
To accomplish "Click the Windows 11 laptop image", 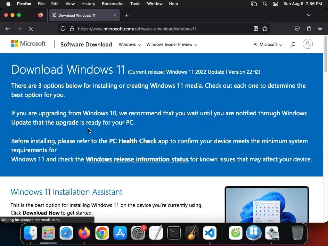I will 267,204.
